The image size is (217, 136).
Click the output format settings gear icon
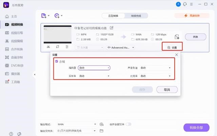point(102,124)
